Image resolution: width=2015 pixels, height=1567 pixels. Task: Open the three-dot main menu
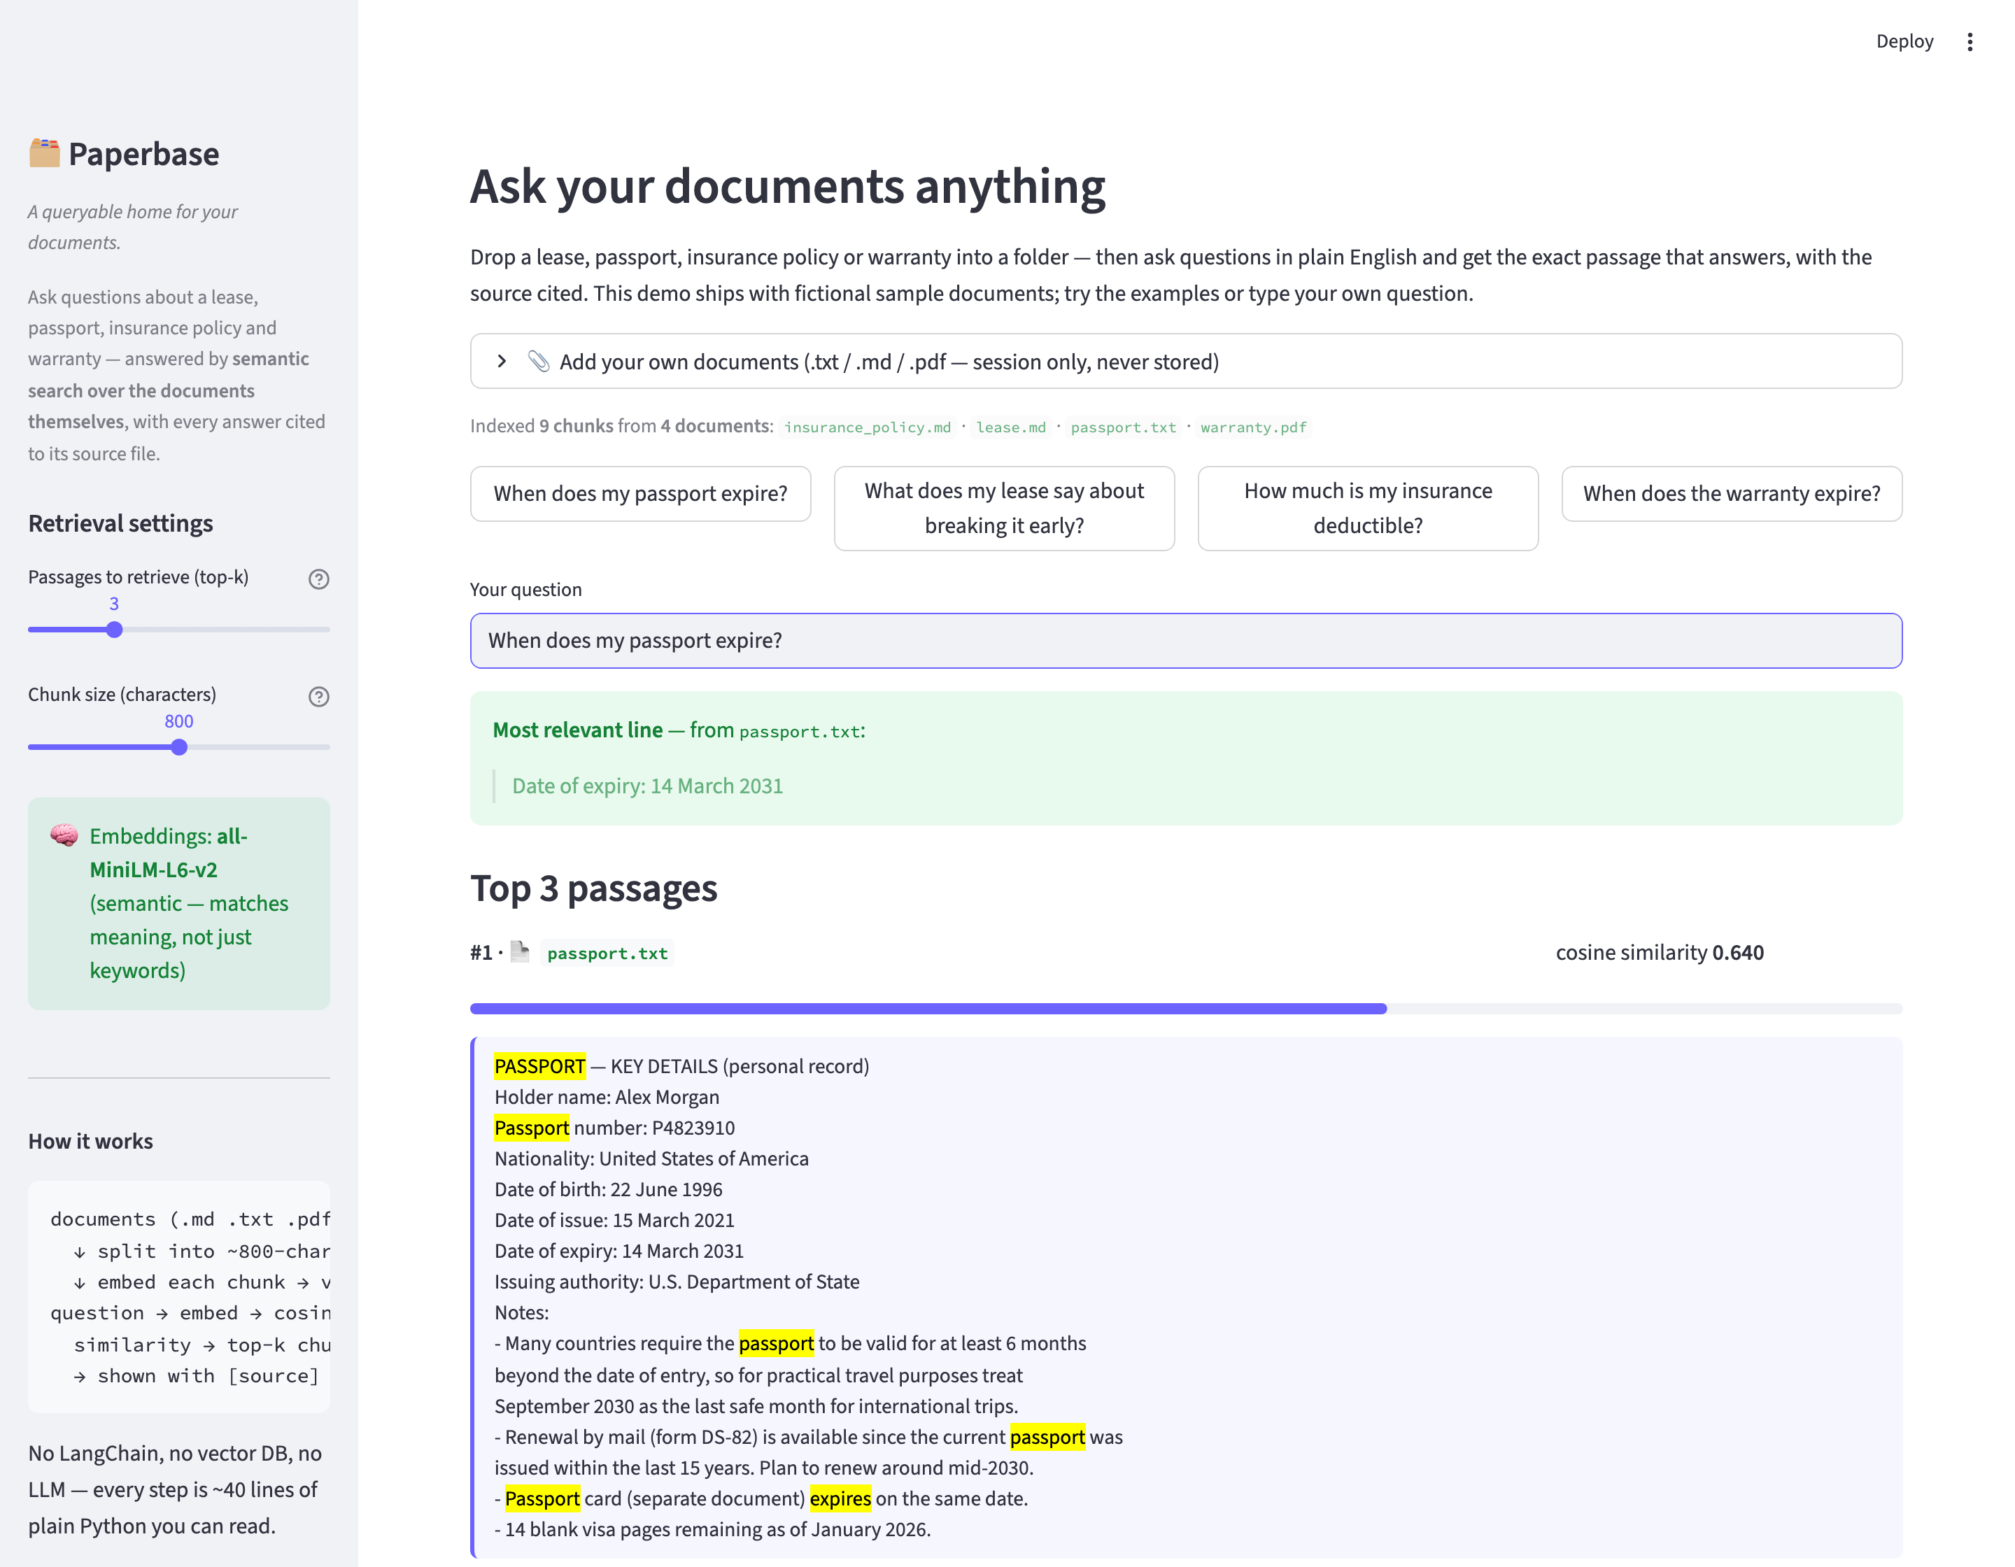(x=1970, y=41)
